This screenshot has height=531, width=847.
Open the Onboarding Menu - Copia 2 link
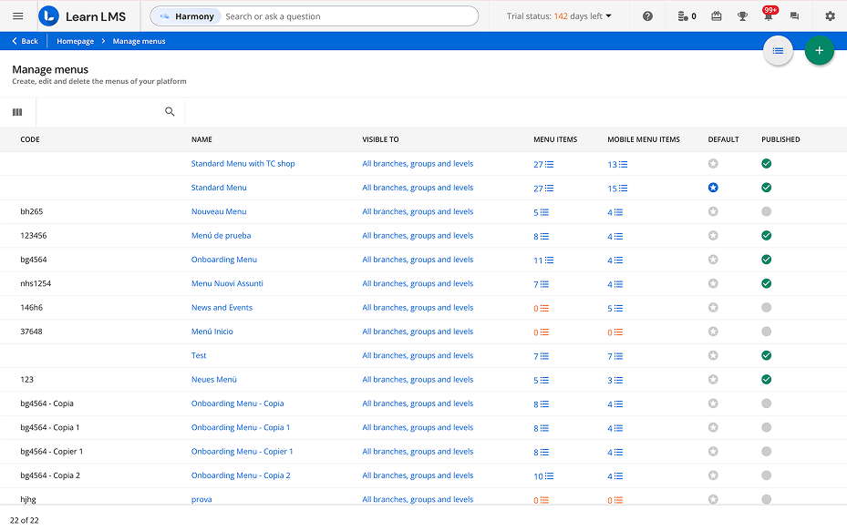[241, 475]
